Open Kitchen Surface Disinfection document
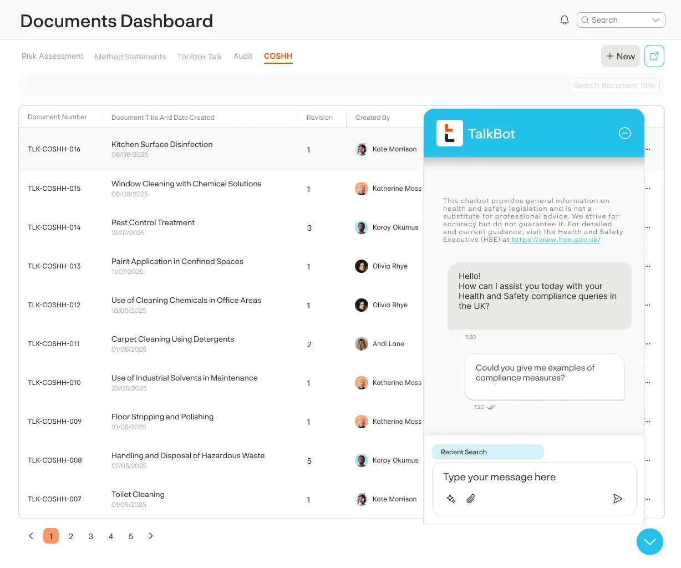The image size is (681, 568). pyautogui.click(x=162, y=144)
